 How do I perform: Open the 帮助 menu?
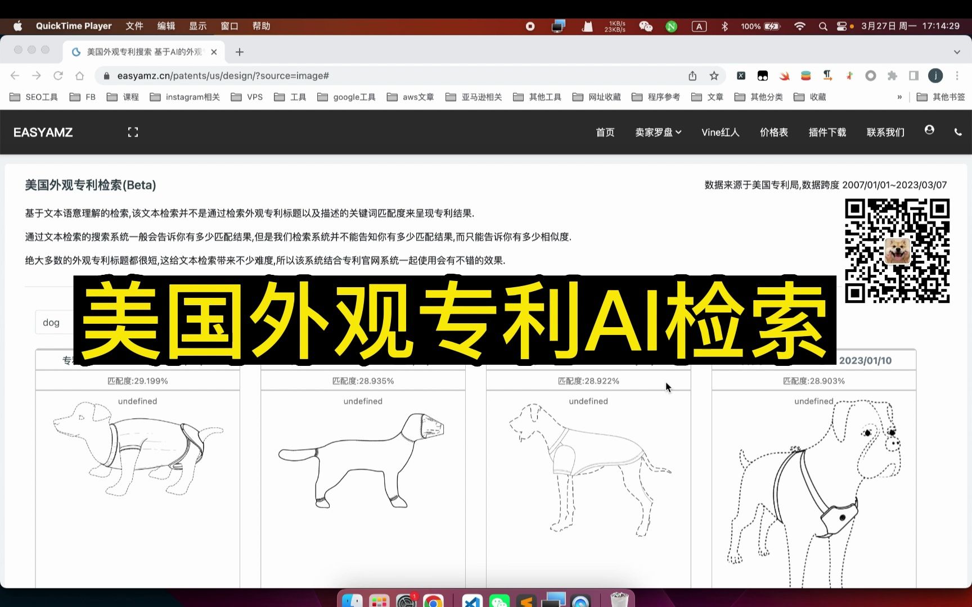point(261,26)
